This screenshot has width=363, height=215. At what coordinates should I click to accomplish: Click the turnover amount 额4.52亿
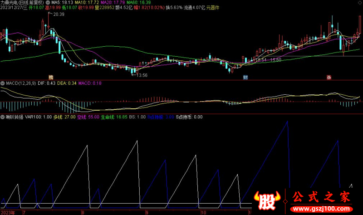(x=124, y=8)
